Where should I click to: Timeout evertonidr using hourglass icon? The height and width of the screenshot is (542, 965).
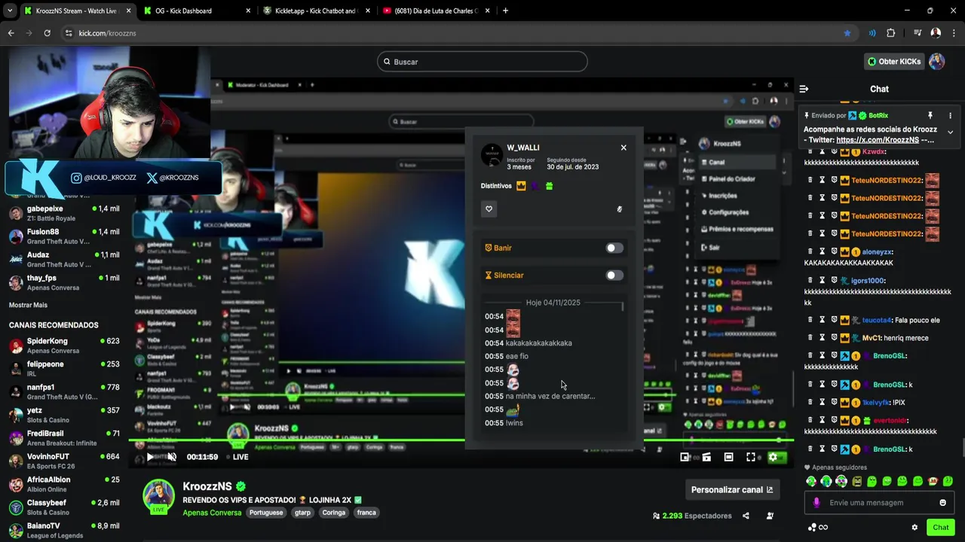coord(823,421)
